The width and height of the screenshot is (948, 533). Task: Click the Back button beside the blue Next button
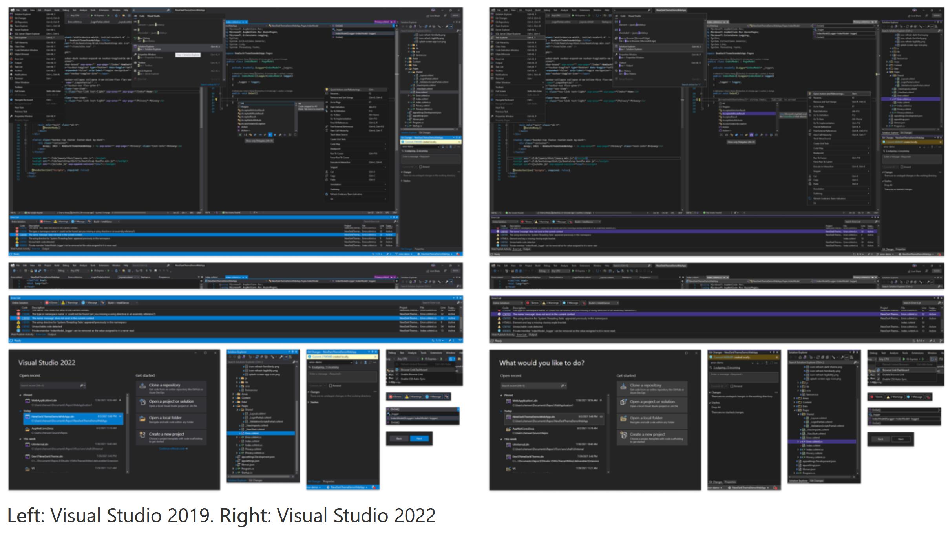point(399,438)
